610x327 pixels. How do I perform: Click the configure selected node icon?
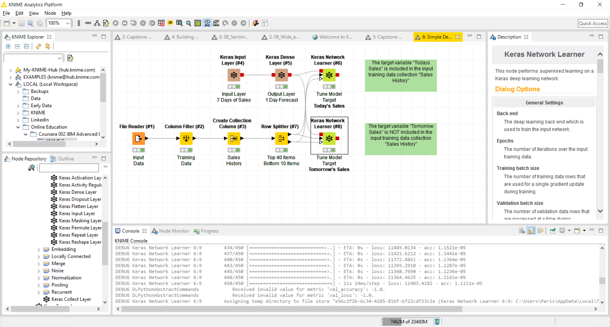click(x=106, y=23)
